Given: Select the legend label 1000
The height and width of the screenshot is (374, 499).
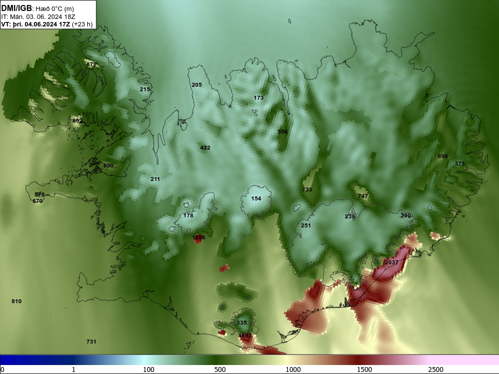Looking at the screenshot, I should point(293,370).
